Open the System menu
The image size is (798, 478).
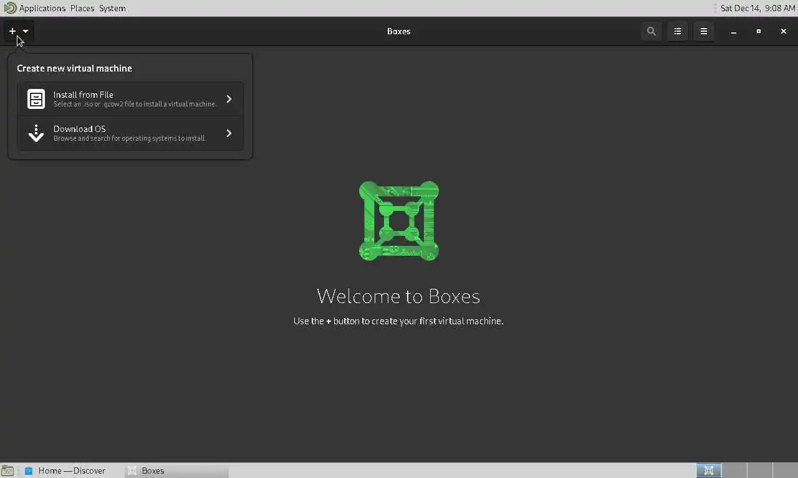[x=112, y=8]
